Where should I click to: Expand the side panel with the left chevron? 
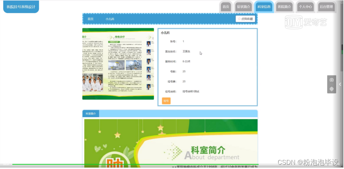(340, 84)
